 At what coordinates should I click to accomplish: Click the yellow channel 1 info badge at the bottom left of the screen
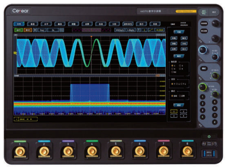pos(26,119)
